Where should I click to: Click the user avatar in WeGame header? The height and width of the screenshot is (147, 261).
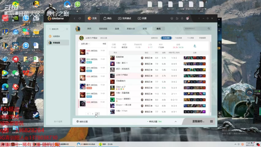(187, 18)
